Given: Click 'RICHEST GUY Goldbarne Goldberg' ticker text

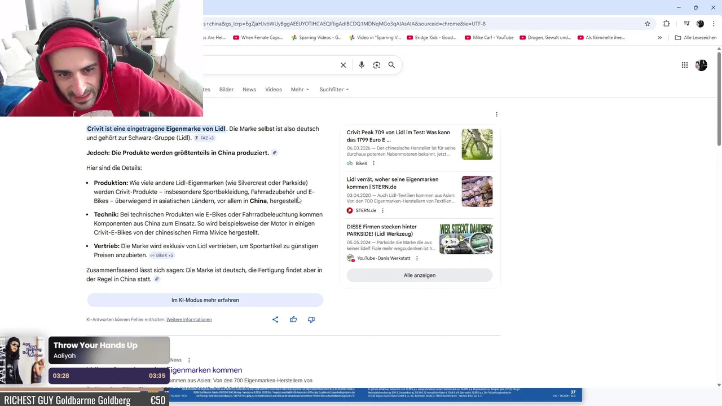Looking at the screenshot, I should [67, 400].
